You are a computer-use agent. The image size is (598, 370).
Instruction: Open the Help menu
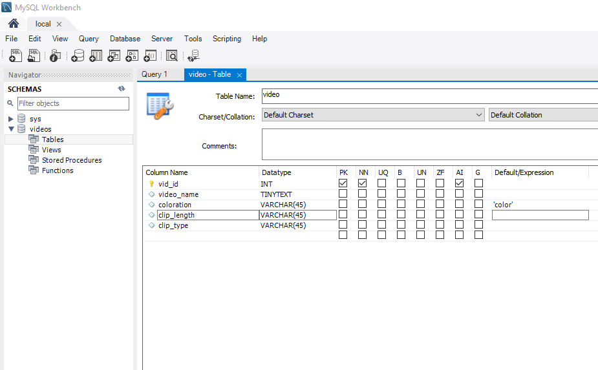pyautogui.click(x=259, y=39)
